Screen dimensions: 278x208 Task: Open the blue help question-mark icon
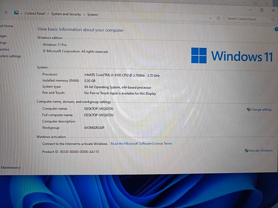coord(276,29)
